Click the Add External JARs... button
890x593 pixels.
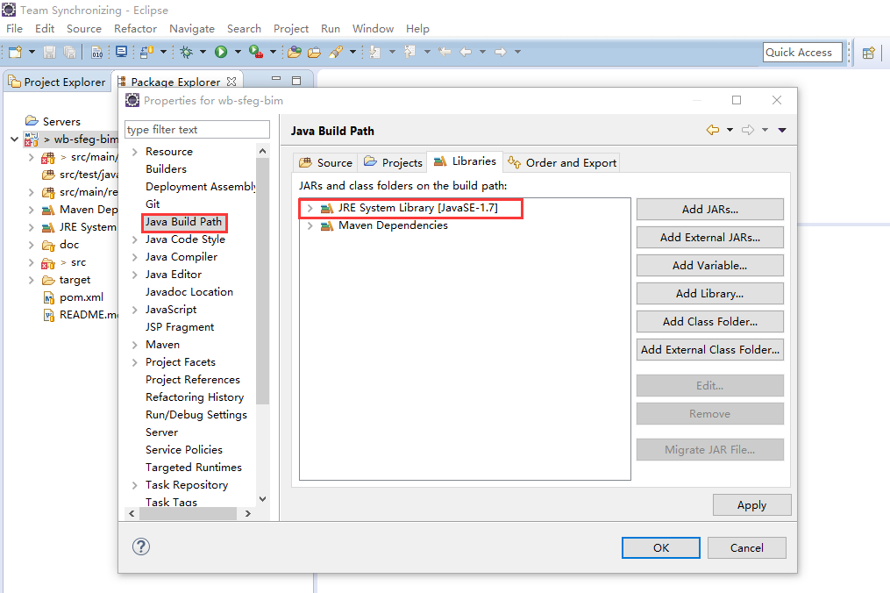point(710,238)
